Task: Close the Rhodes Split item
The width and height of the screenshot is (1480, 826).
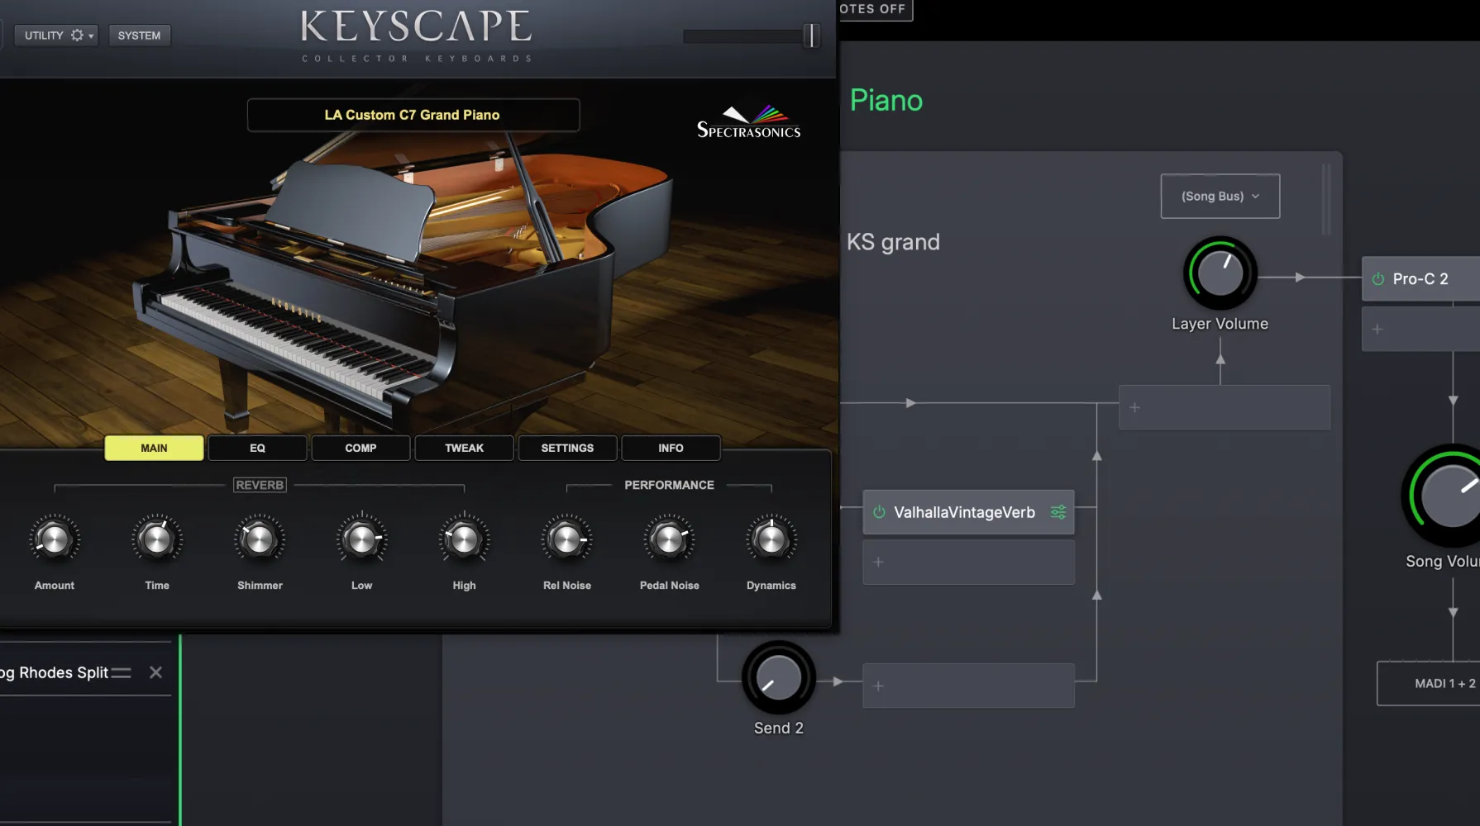Action: [x=155, y=672]
